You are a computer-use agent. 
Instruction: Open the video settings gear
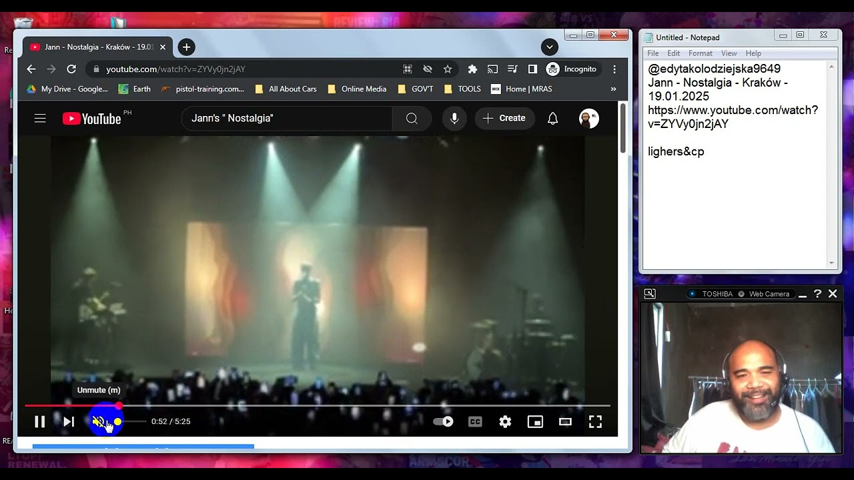[x=505, y=421]
